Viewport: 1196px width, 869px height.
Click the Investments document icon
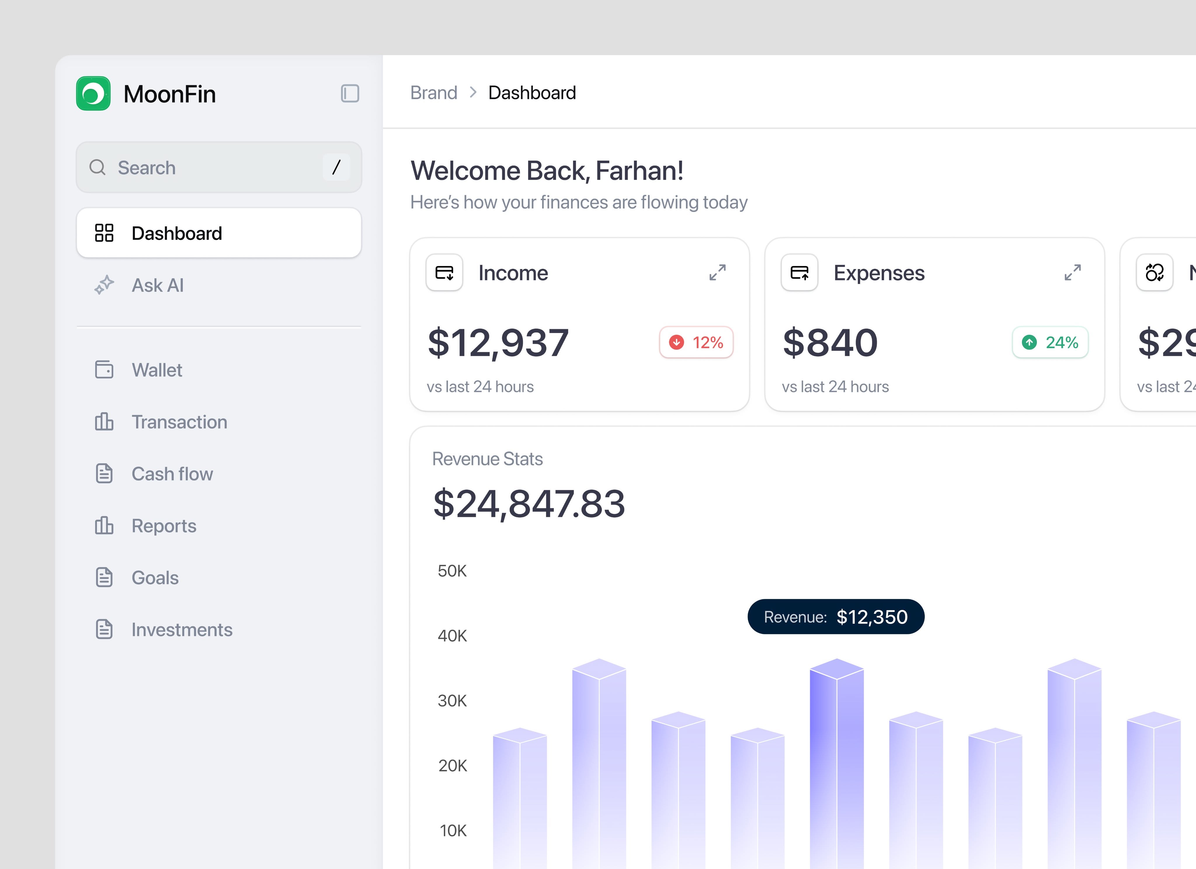coord(104,629)
